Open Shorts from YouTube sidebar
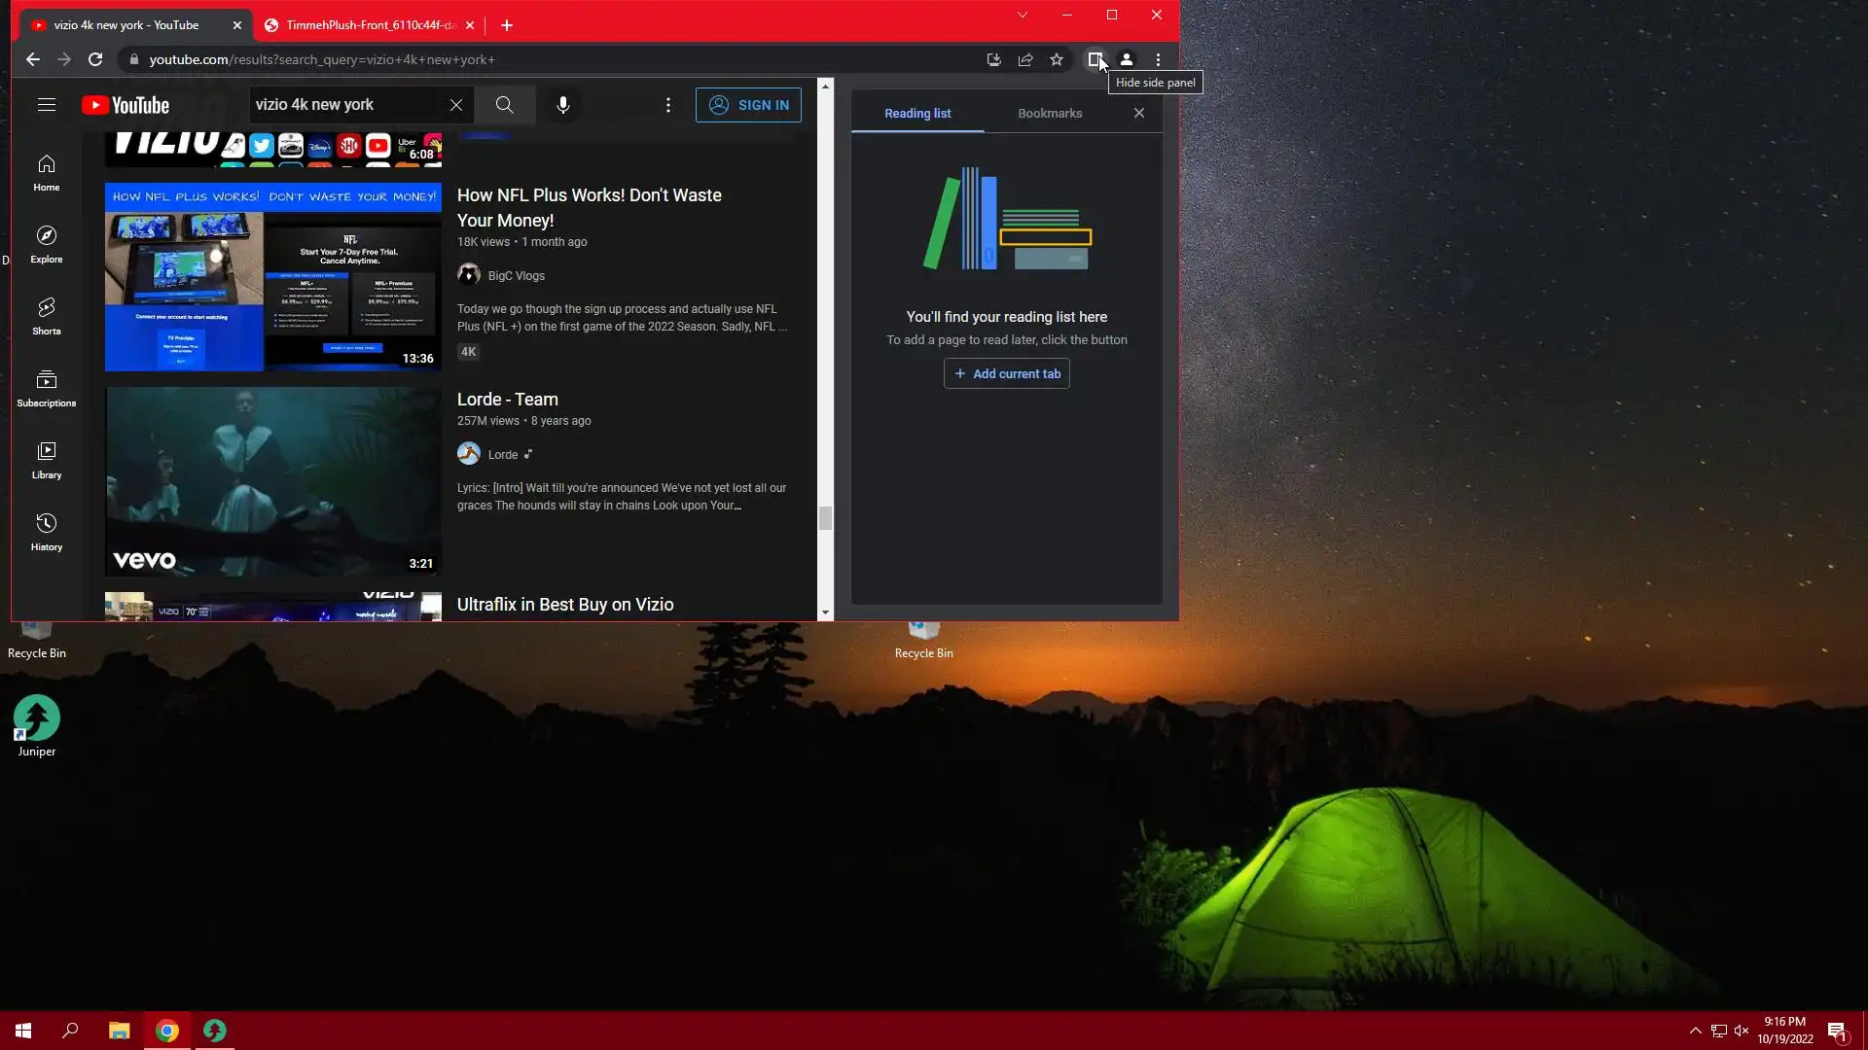 point(46,316)
